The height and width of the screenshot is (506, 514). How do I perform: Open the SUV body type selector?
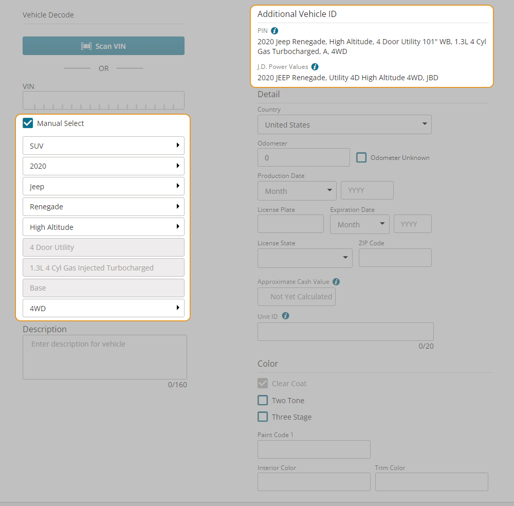(x=104, y=146)
